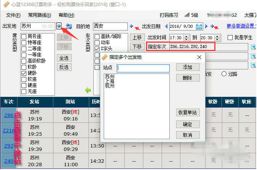Screen dimensions: 257x170
Task: Click the 出发地 input containing 苏州
Action: 38,26
